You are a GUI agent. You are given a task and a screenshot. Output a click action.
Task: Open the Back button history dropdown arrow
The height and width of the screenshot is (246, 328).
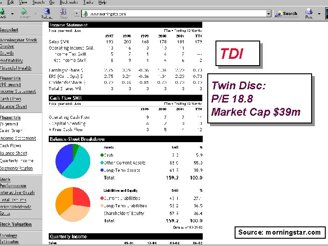click(x=13, y=14)
